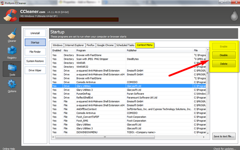Switch to the Scheduled Tasks tab
240x150 pixels.
[125, 45]
